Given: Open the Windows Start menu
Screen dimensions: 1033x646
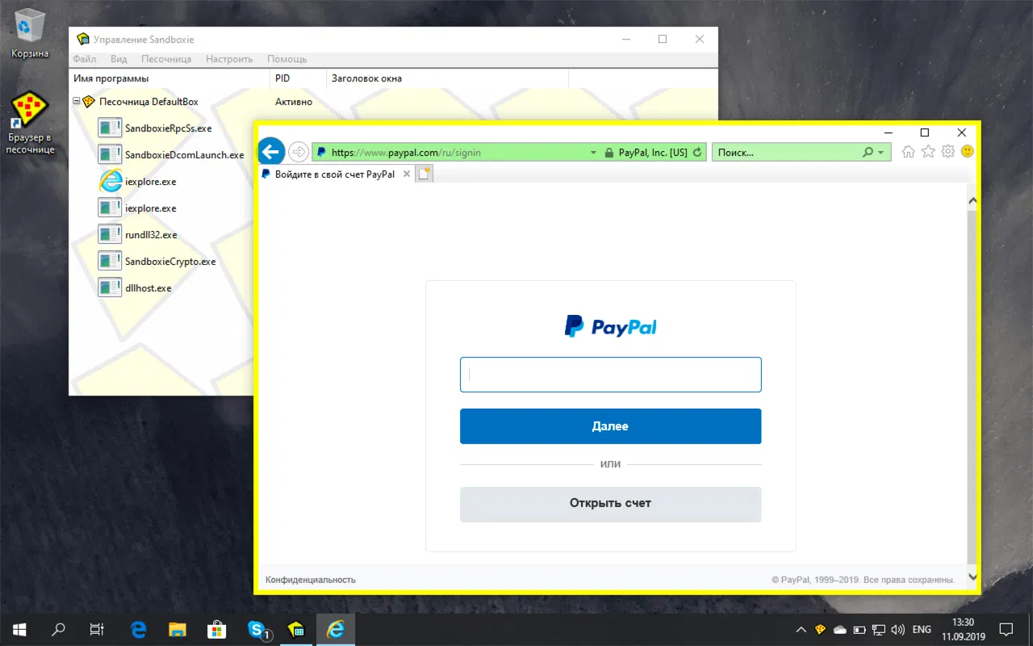Looking at the screenshot, I should 19,630.
